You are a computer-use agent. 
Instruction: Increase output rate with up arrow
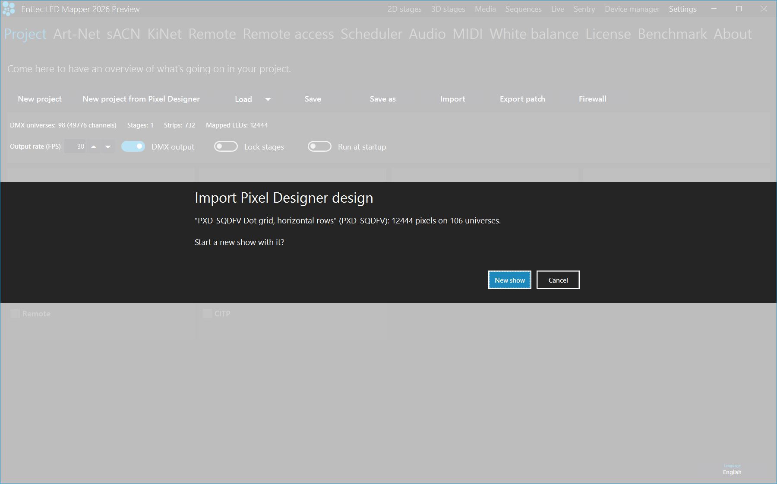tap(94, 147)
